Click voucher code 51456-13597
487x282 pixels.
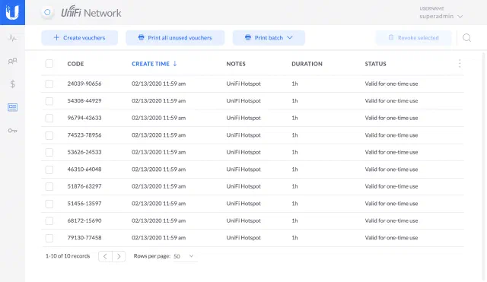click(84, 204)
